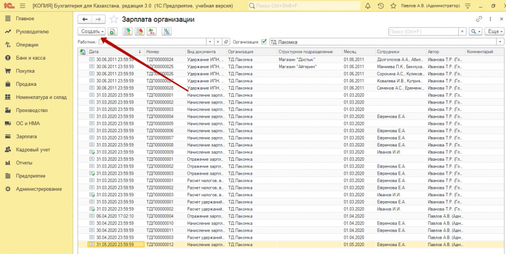Click post document icon with green arrow
Screen dimensions: 506x254
click(128, 31)
